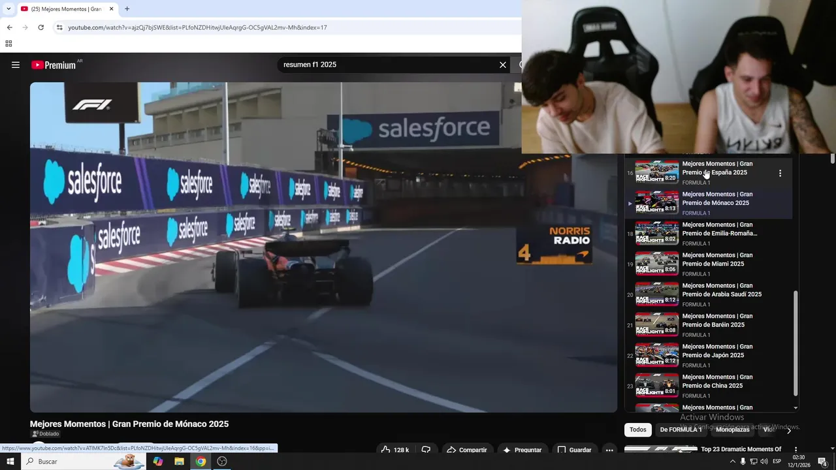The width and height of the screenshot is (836, 470).
Task: Click the Preguntar button
Action: (522, 450)
